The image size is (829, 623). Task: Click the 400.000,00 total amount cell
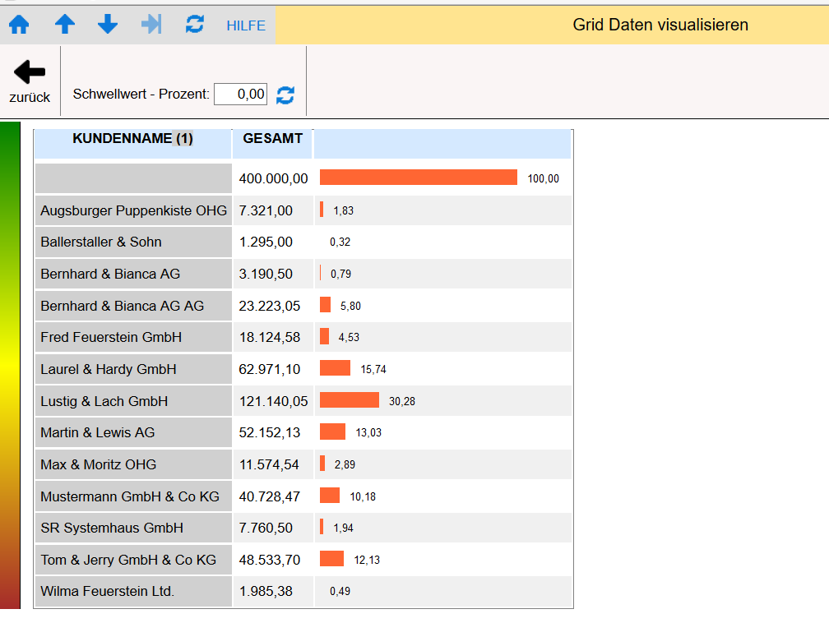coord(273,178)
